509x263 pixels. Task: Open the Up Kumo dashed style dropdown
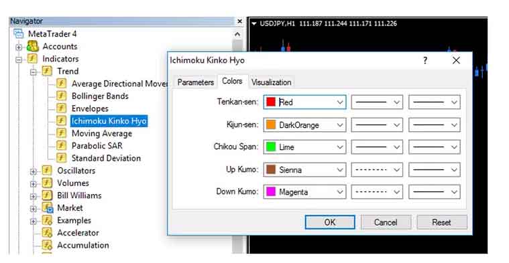tap(377, 170)
